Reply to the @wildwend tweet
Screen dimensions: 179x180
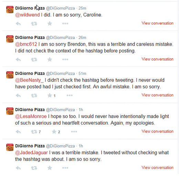pyautogui.click(x=18, y=24)
